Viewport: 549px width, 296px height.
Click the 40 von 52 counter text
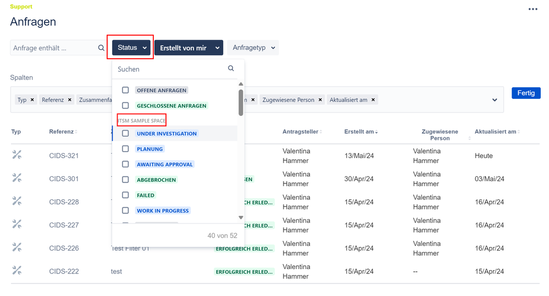click(x=223, y=236)
